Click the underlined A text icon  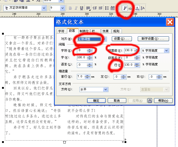(137, 8)
